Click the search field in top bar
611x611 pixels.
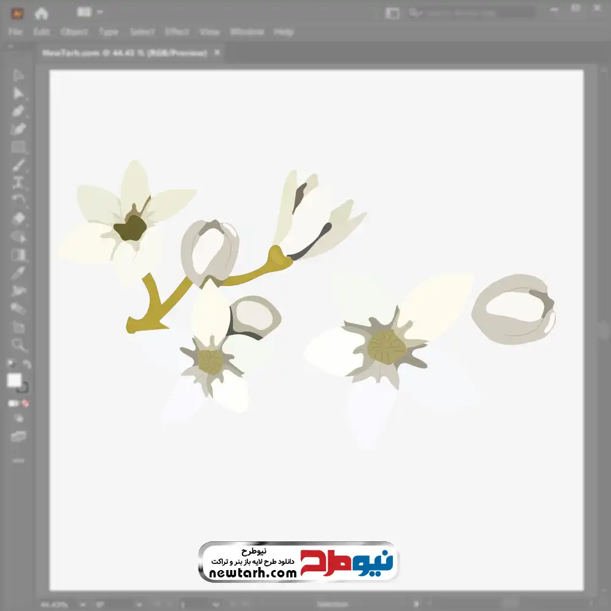click(461, 13)
